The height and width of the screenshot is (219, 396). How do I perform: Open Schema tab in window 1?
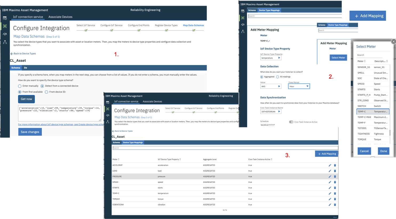coord(16,68)
